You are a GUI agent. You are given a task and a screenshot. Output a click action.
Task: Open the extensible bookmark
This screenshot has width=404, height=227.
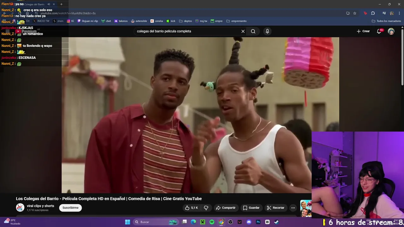(x=139, y=21)
